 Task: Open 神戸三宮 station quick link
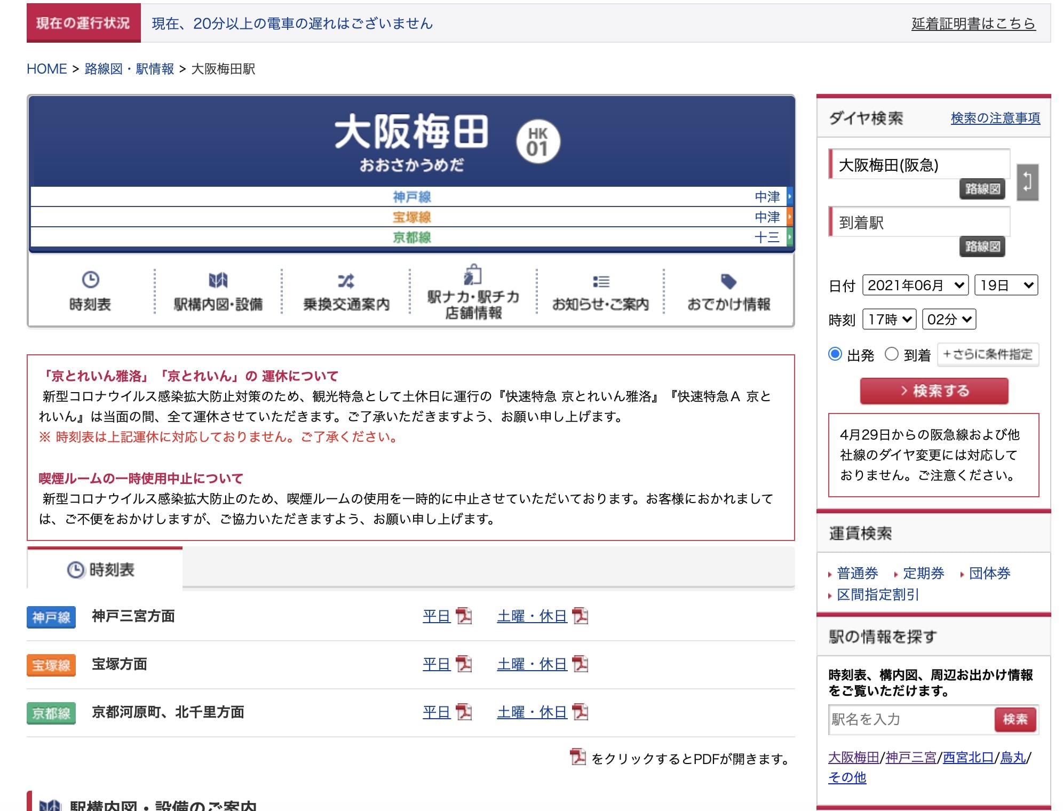911,757
